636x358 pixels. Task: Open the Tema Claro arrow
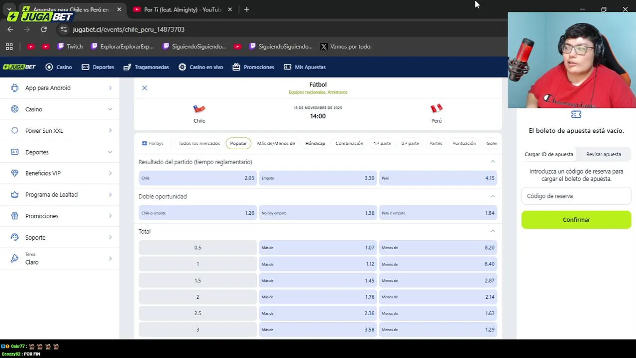[x=110, y=259]
